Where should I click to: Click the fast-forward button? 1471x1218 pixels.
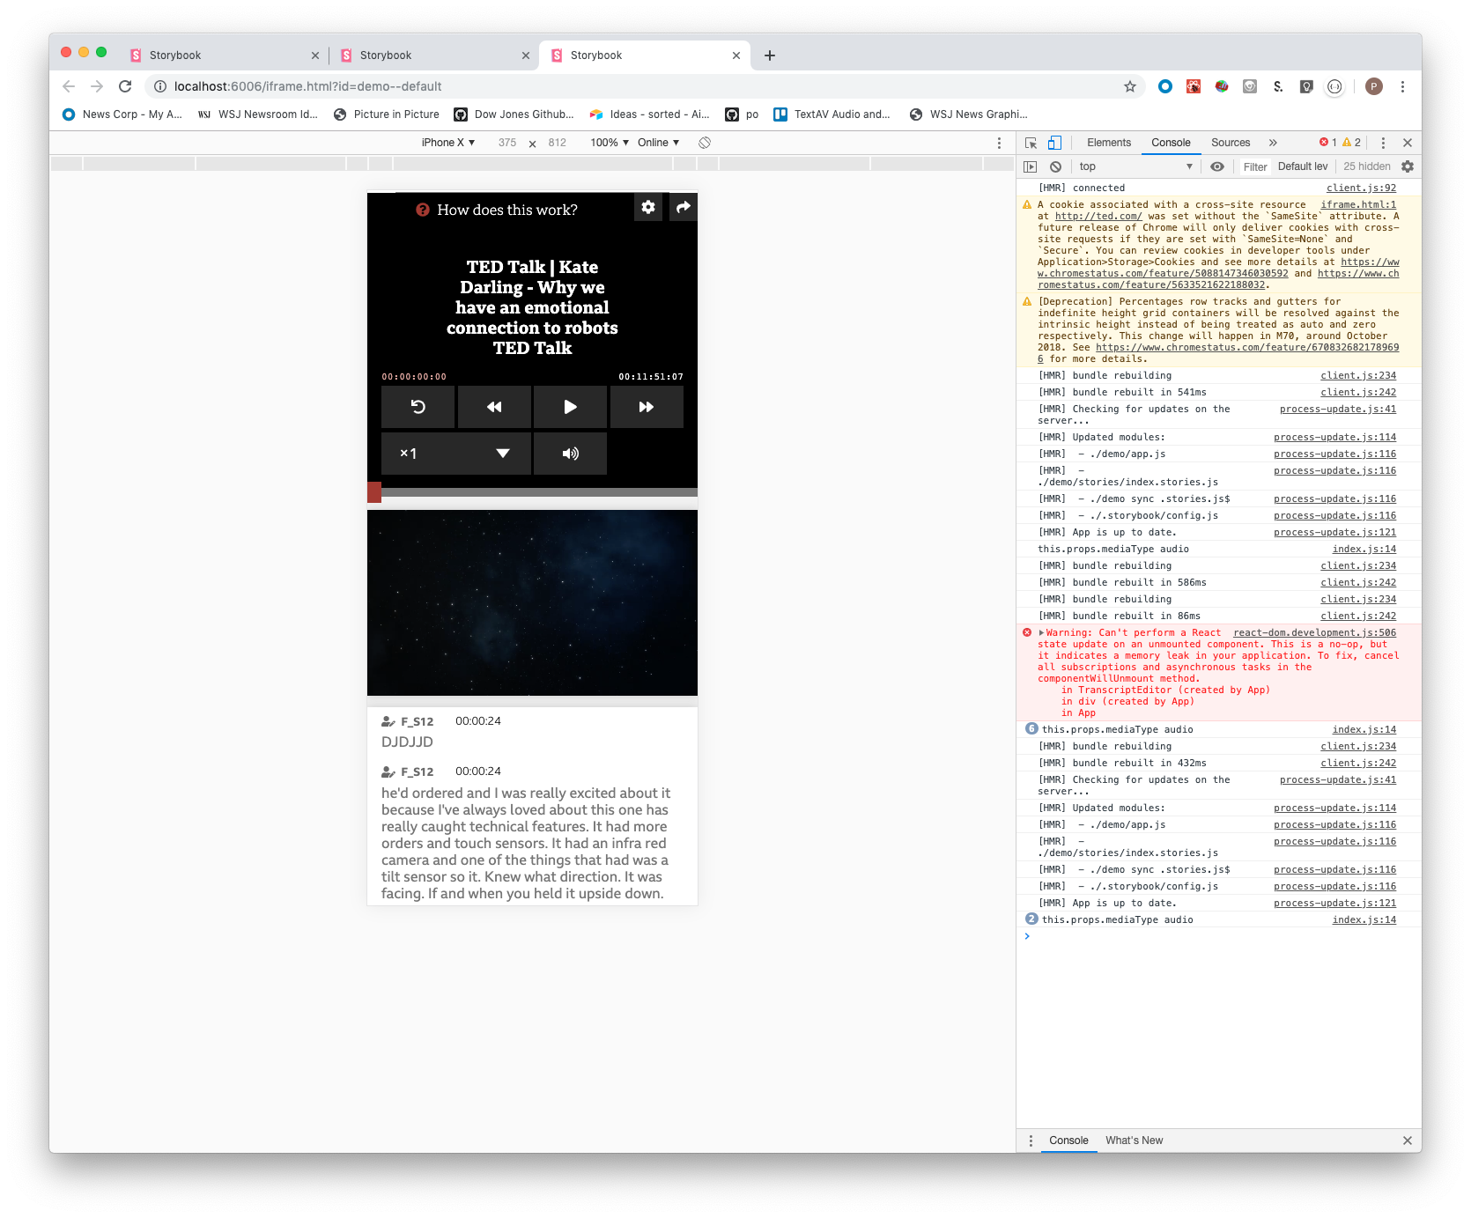[647, 407]
